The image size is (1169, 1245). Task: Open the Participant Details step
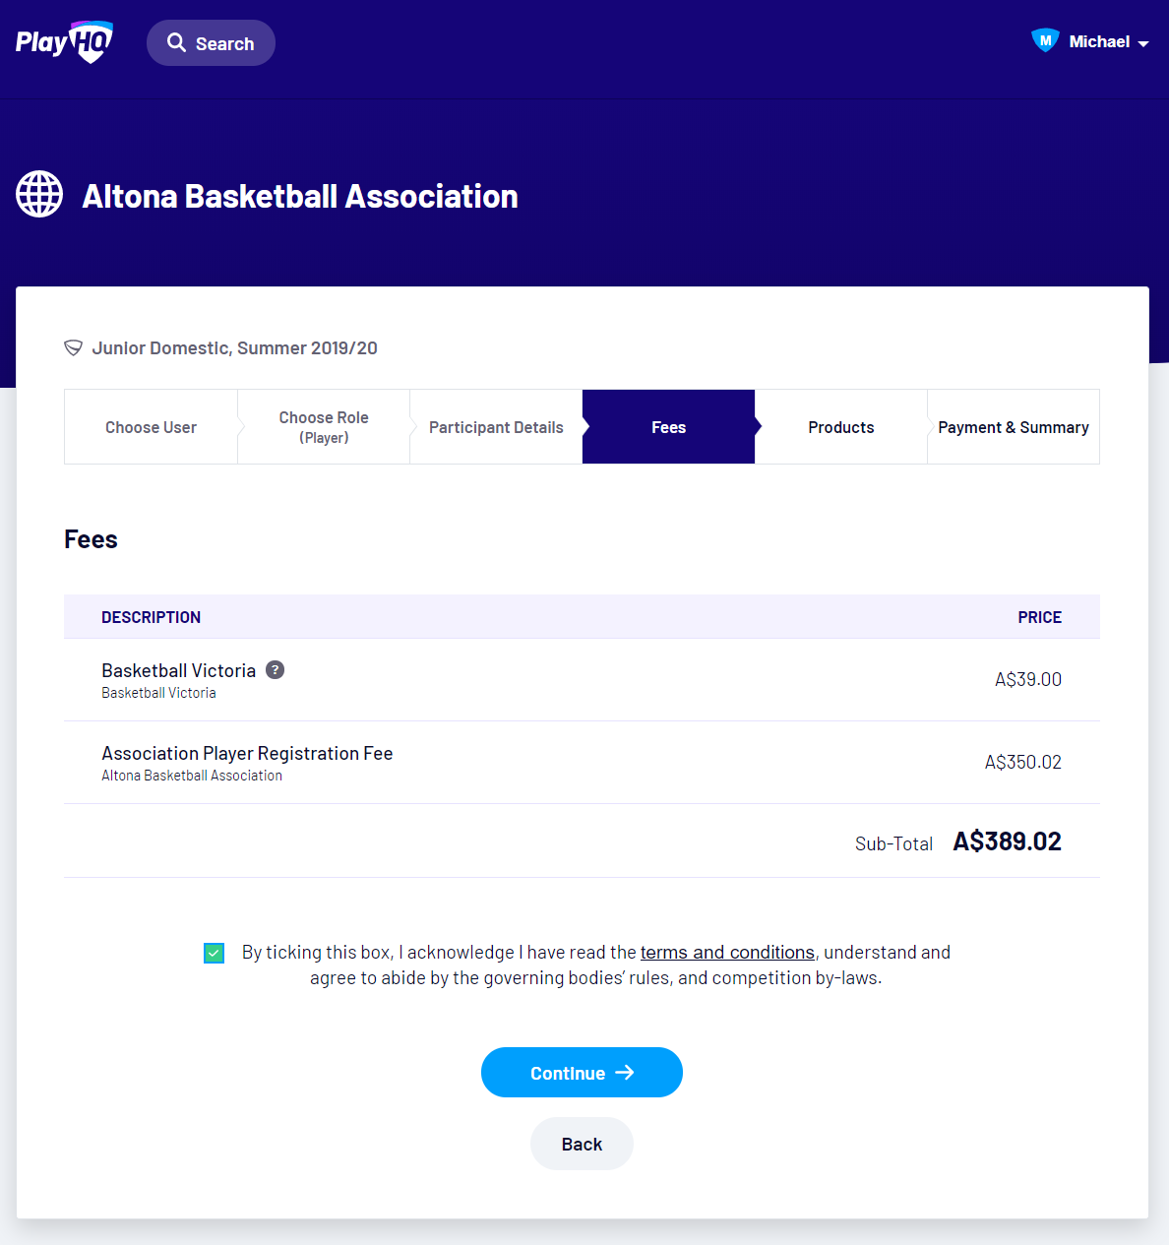496,427
